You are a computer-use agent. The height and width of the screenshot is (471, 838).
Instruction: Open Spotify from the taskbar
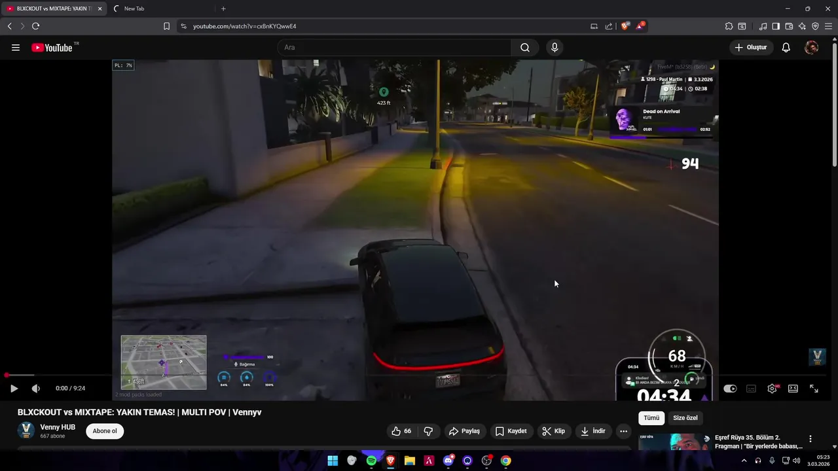(371, 461)
